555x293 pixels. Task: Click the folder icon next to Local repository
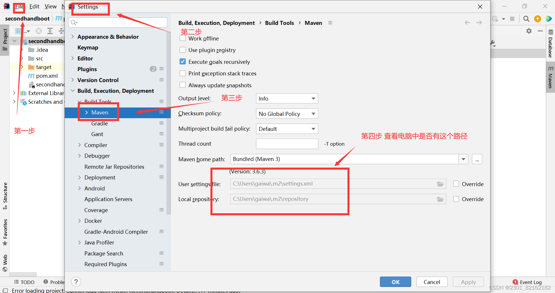440,199
